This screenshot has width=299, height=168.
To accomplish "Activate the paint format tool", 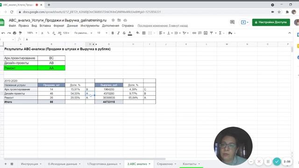I will pyautogui.click(x=20, y=33).
